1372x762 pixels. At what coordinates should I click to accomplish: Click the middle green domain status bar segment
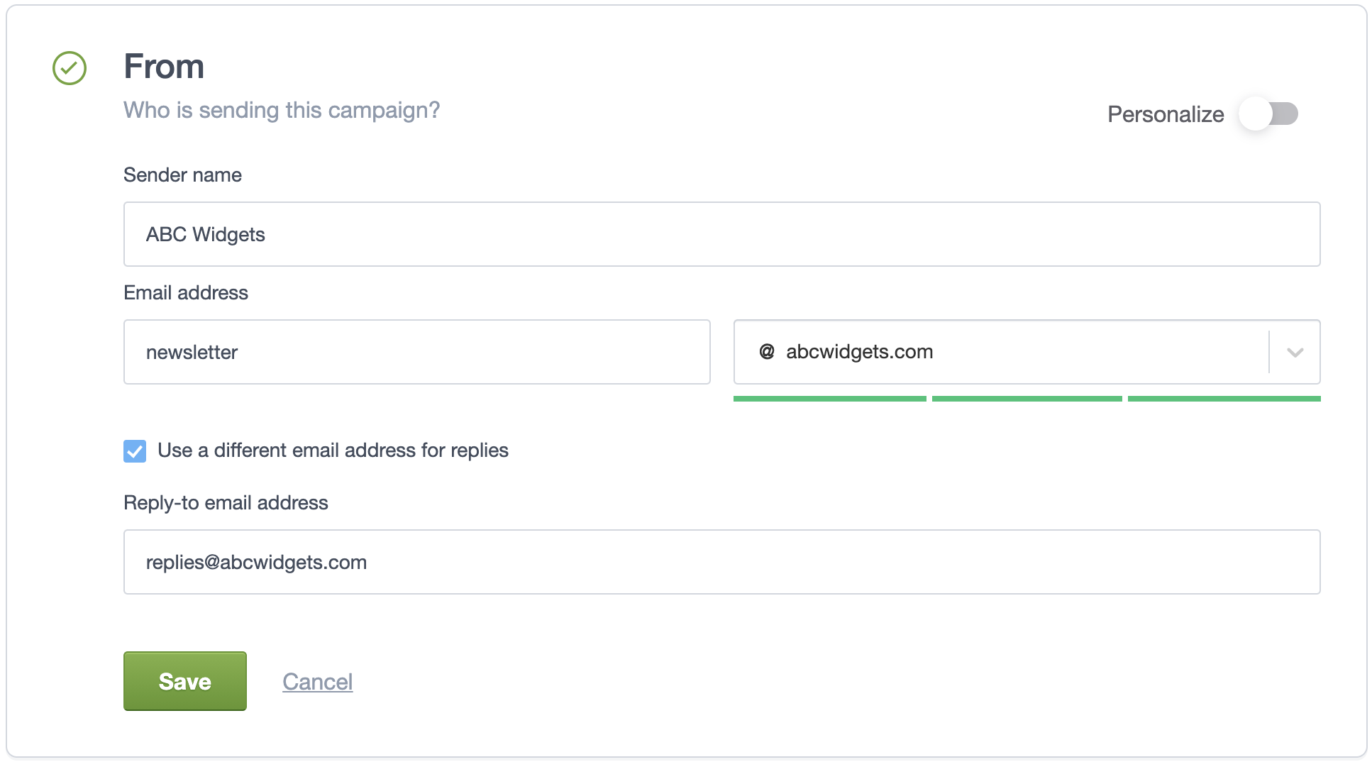[x=1027, y=399]
